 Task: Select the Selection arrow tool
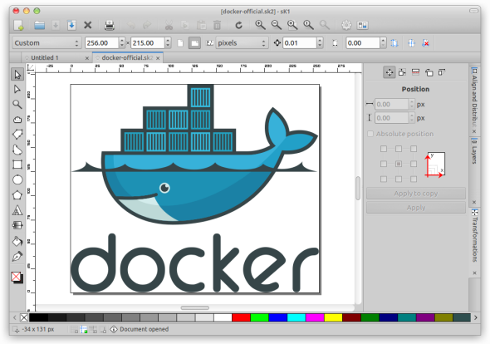[x=17, y=75]
